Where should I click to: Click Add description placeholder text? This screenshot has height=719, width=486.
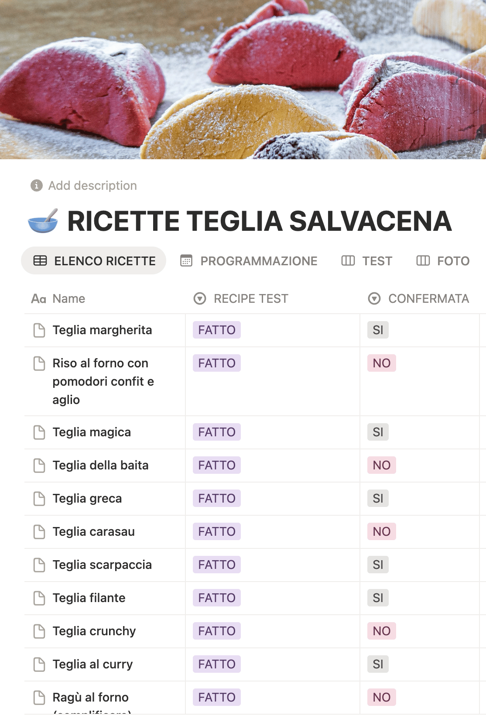[92, 185]
